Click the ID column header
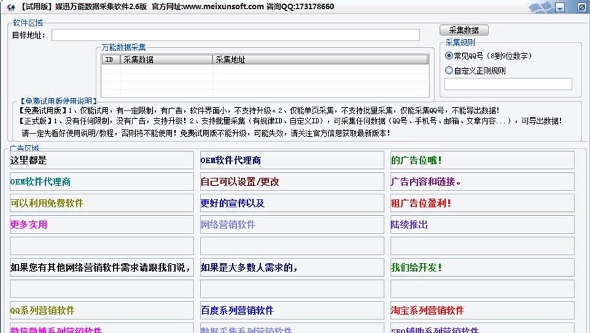Image resolution: width=590 pixels, height=333 pixels. tap(111, 60)
